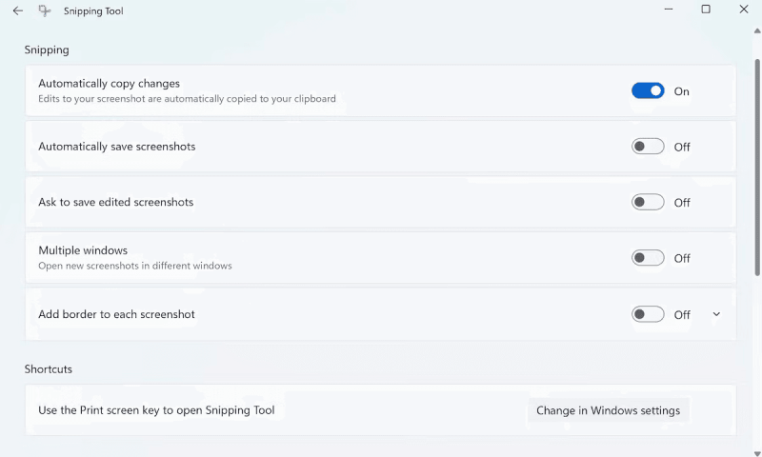Click the Automatically save screenshots label

pos(116,147)
